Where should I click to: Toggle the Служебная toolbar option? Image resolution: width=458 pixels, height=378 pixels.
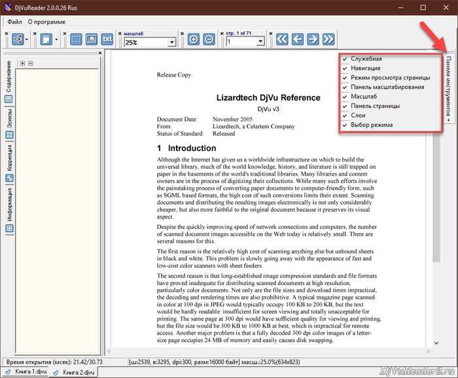pos(391,59)
